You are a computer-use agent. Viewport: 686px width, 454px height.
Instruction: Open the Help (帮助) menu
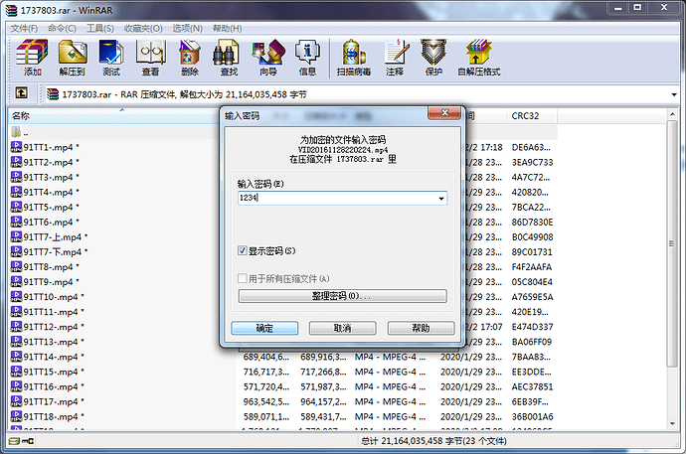[227, 29]
